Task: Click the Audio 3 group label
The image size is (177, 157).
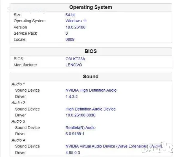Action: click(18, 121)
